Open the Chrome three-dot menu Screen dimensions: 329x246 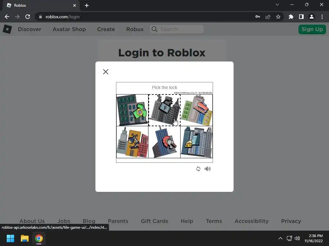point(322,17)
